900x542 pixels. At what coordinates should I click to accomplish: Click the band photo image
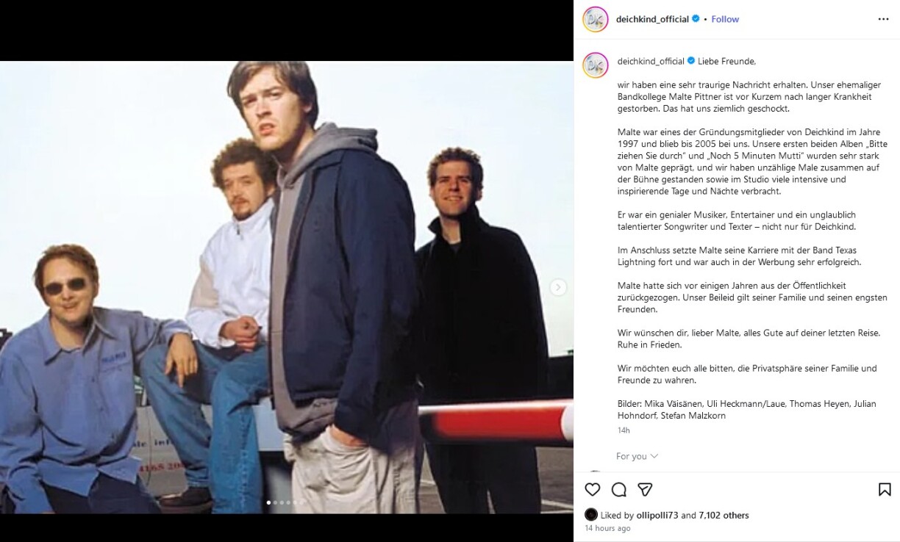[x=287, y=287]
